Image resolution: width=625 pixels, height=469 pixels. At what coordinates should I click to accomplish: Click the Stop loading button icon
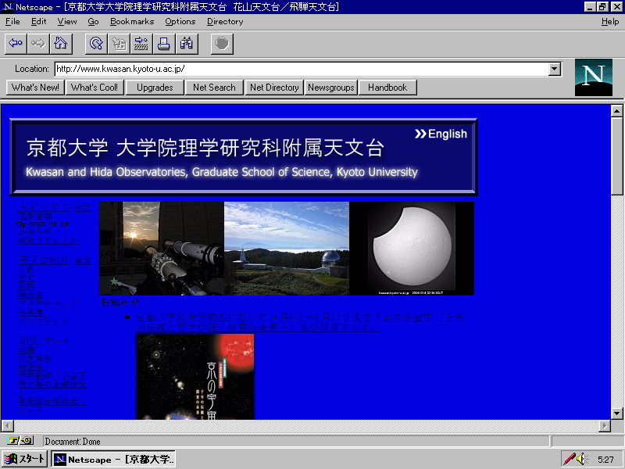222,43
